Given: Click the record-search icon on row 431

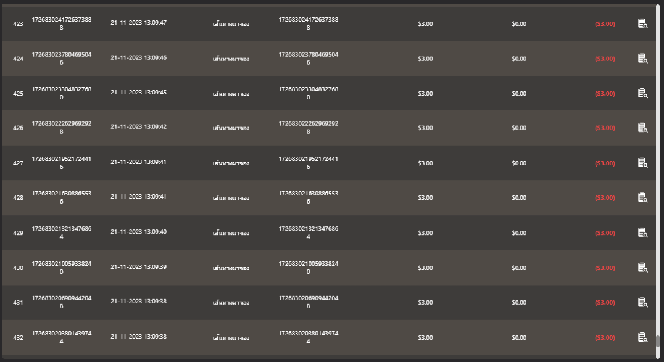Looking at the screenshot, I should tap(642, 303).
